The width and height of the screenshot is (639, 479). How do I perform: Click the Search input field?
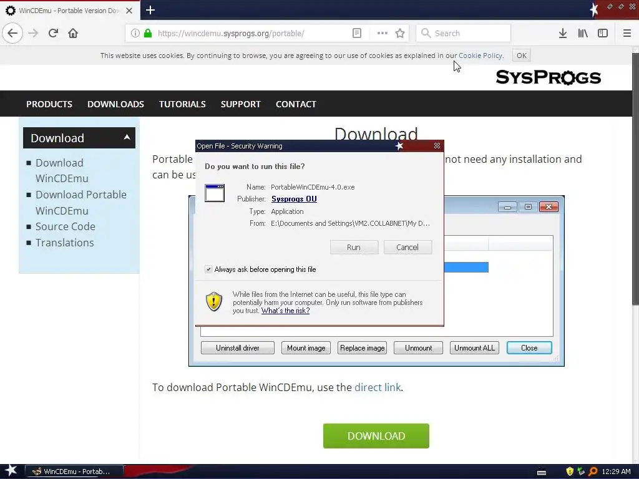pyautogui.click(x=463, y=33)
